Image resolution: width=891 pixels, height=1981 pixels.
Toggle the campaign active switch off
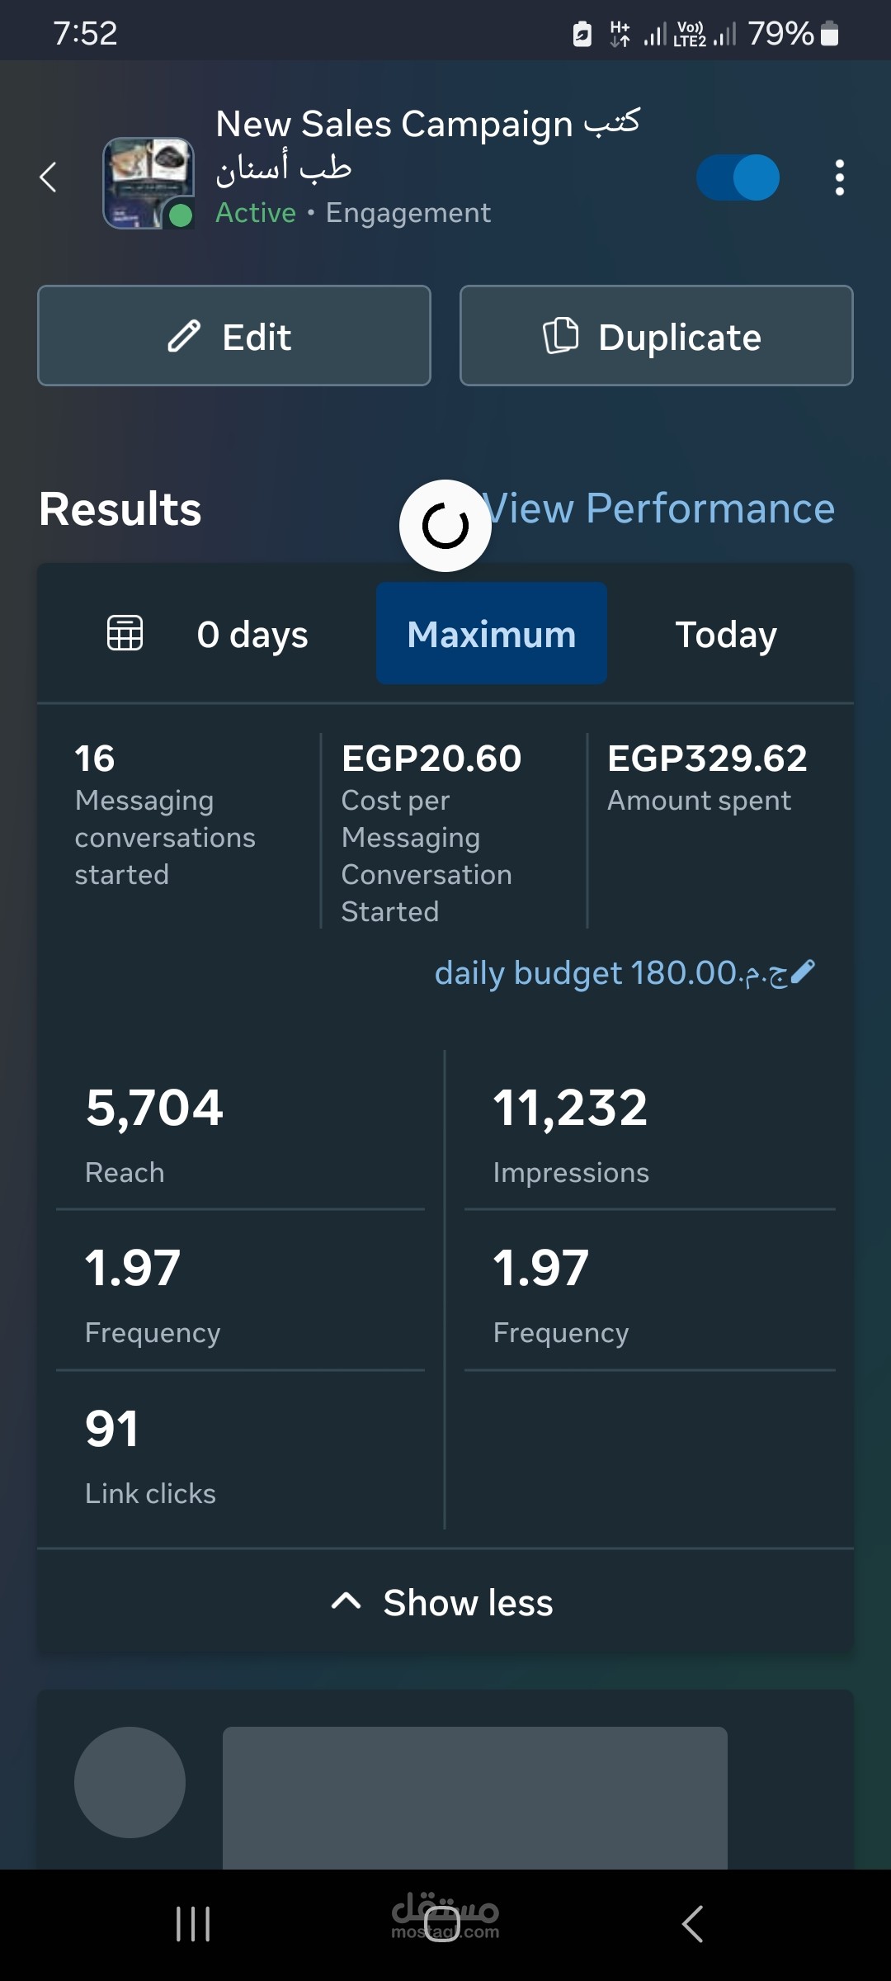pyautogui.click(x=738, y=177)
